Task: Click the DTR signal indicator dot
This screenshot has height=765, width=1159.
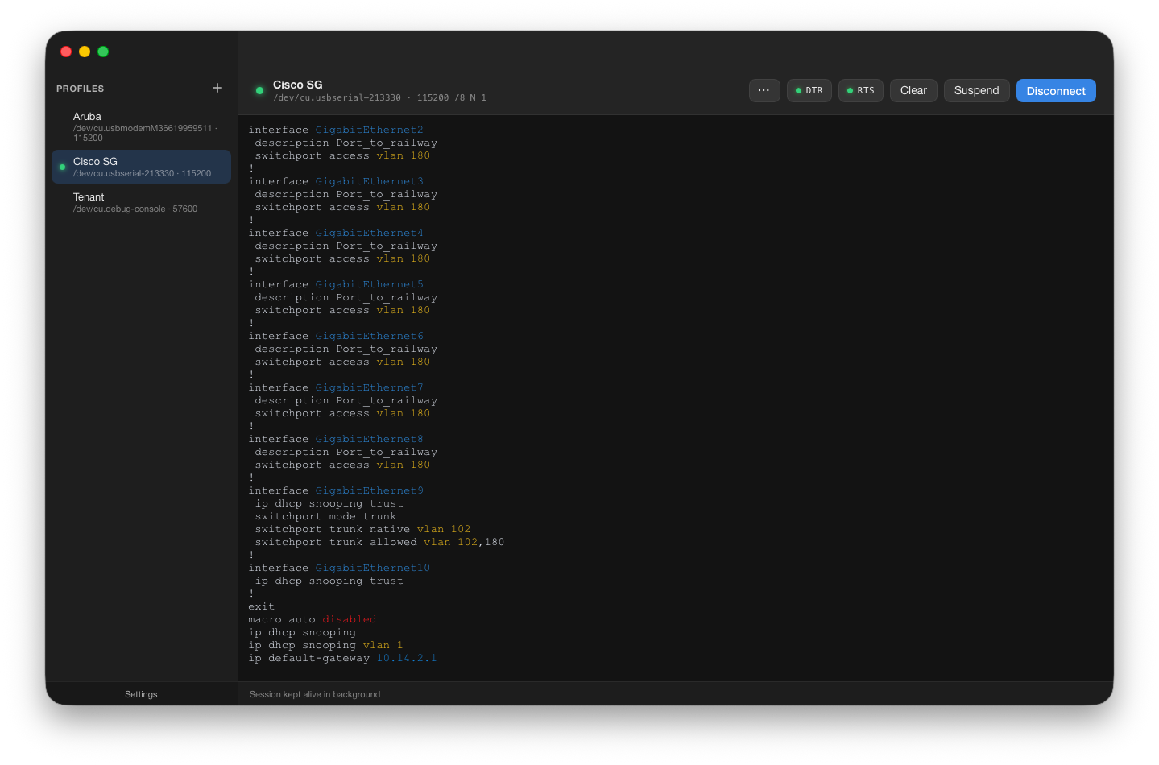Action: pyautogui.click(x=797, y=90)
